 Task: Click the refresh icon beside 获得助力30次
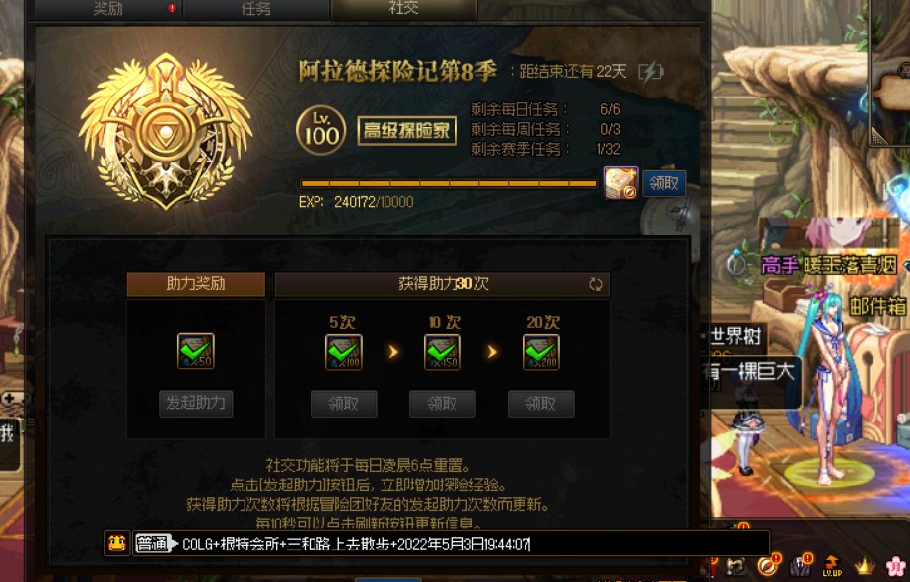(595, 284)
